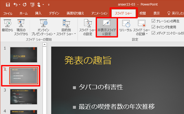
Task: Open オンライン プレゼンテーション dropdown arrow
Action: (55, 34)
